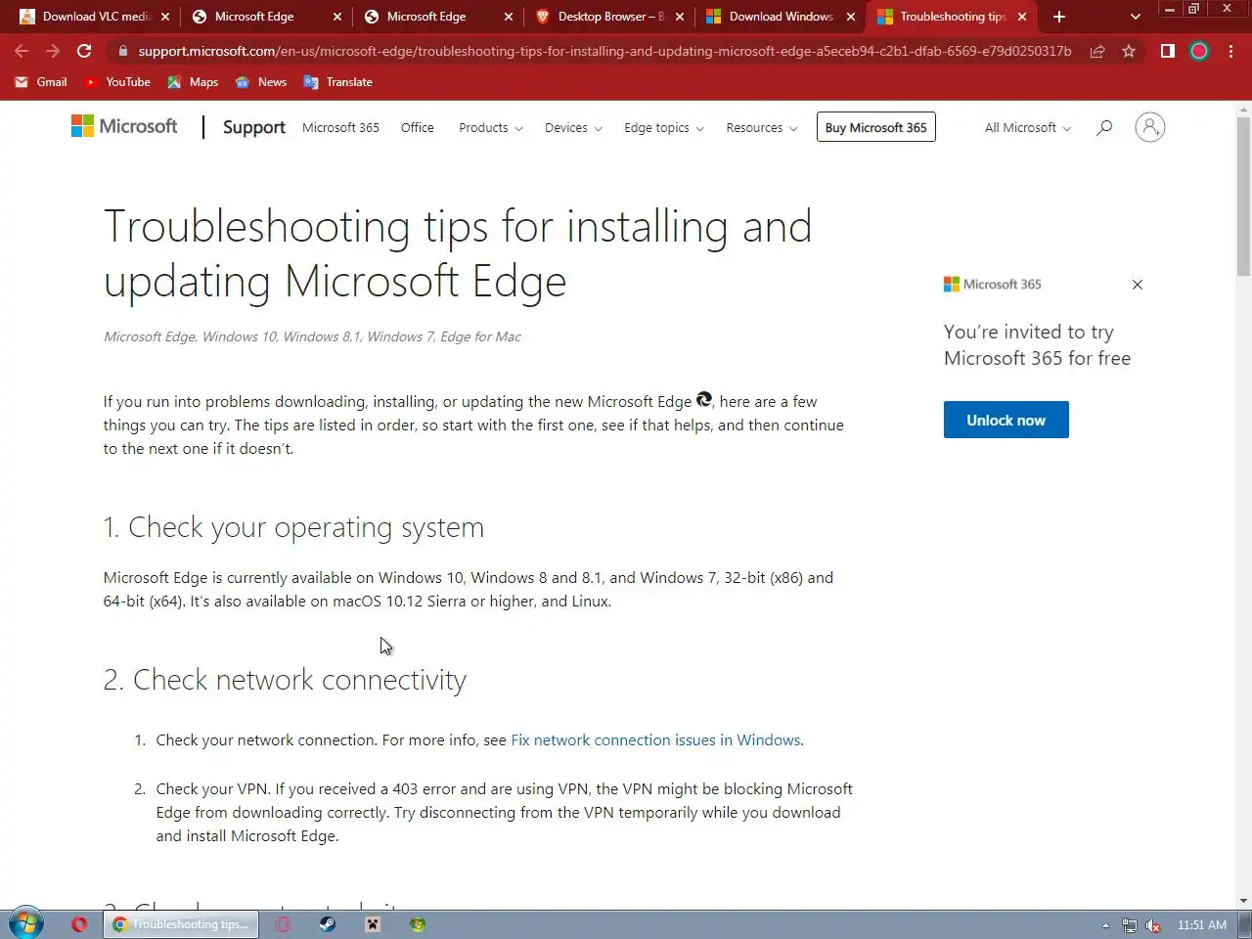
Task: Open the share page icon in address bar
Action: [1097, 51]
